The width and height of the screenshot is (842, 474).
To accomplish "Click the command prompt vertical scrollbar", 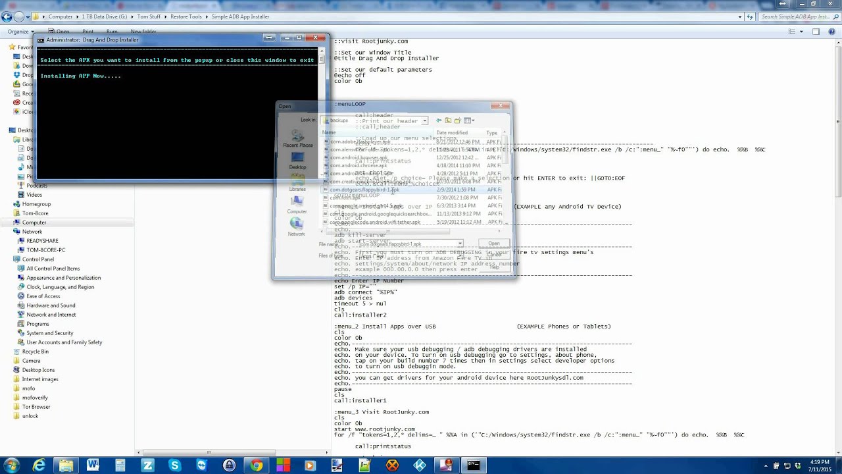I will [x=322, y=112].
